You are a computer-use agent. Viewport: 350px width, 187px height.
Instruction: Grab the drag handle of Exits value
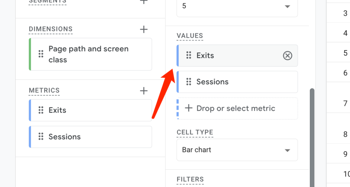189,56
